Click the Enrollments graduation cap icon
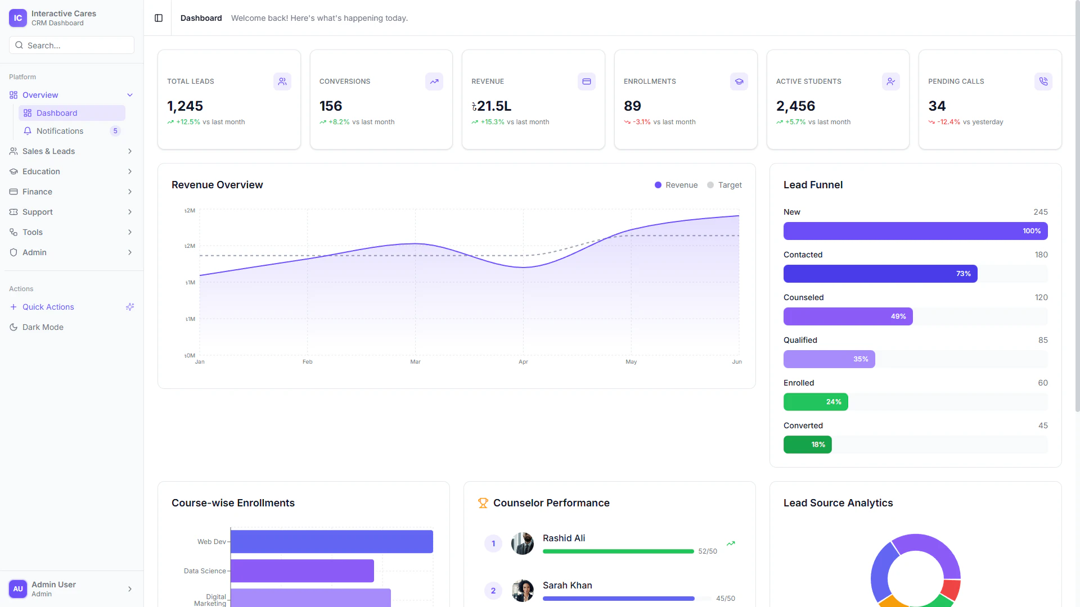1080x607 pixels. coord(739,81)
